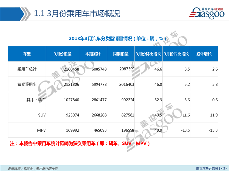Select the 'MPV' row label
This screenshot has width=229, height=171.
pos(42,130)
